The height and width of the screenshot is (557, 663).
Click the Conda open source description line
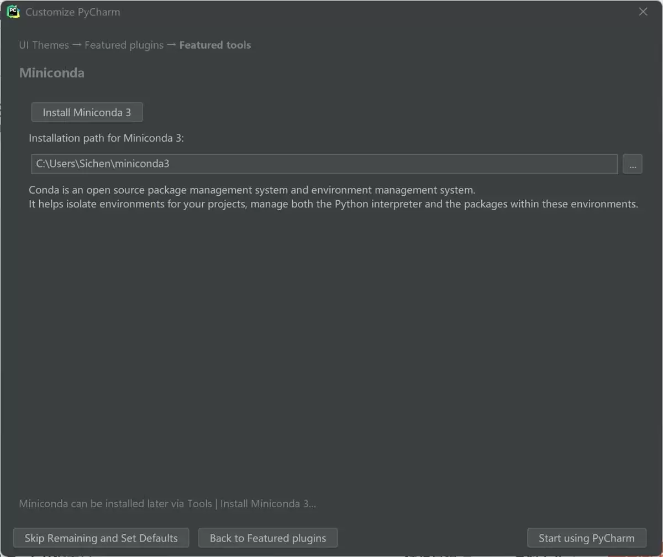tap(252, 190)
